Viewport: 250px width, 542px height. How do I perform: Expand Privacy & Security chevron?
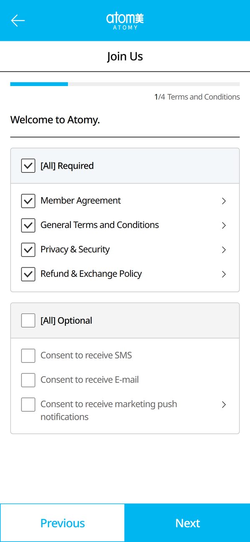pyautogui.click(x=224, y=250)
